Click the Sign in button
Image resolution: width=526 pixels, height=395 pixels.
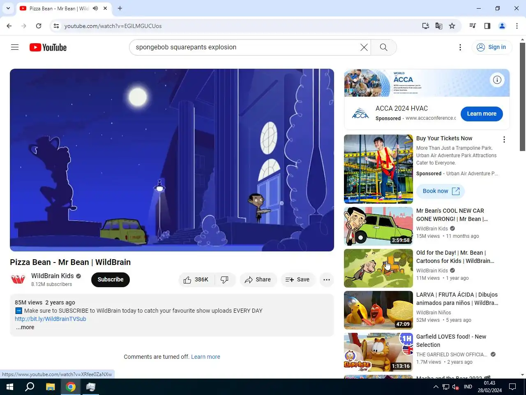[491, 47]
